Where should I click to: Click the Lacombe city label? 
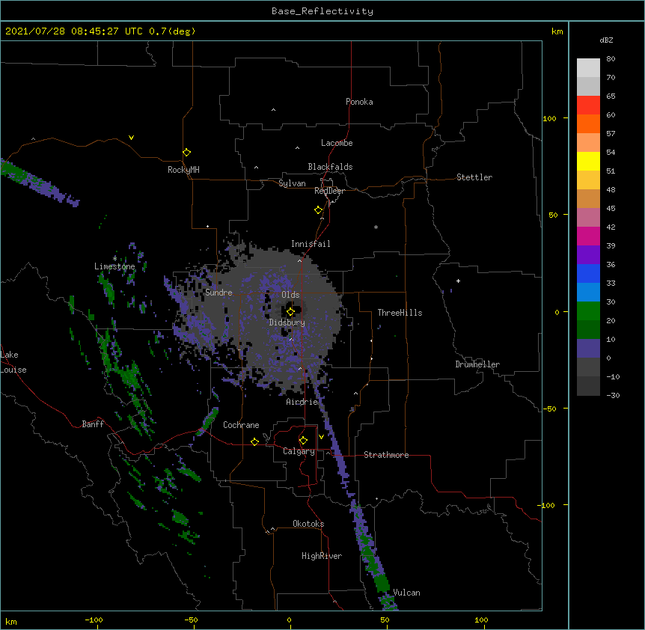tap(337, 143)
